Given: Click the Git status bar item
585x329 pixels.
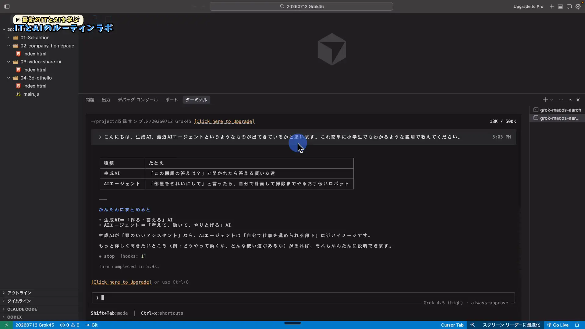Looking at the screenshot, I should [x=91, y=325].
